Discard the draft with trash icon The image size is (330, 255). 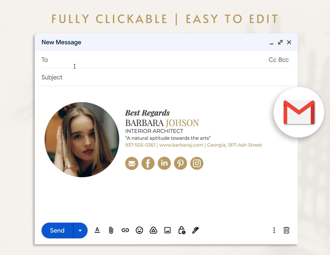[x=286, y=230]
